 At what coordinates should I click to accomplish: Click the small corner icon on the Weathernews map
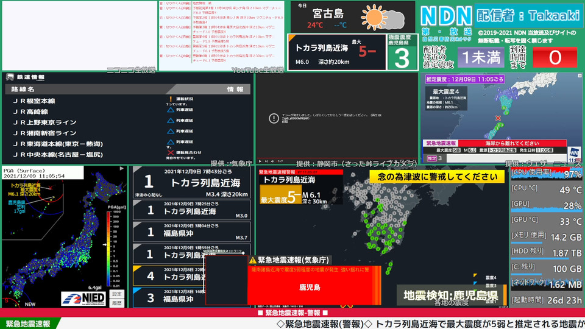580,76
